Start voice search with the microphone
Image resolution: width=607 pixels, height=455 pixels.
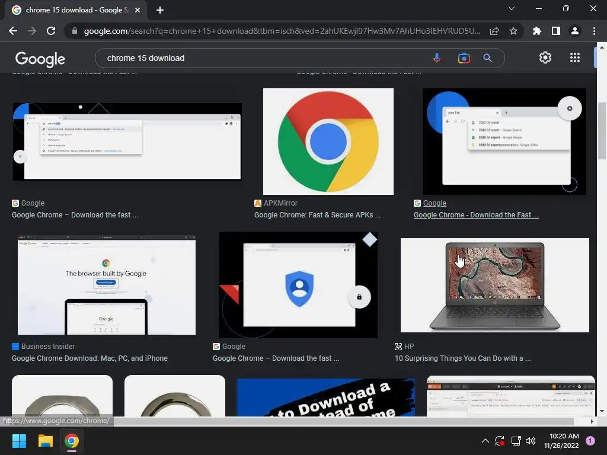pyautogui.click(x=437, y=58)
